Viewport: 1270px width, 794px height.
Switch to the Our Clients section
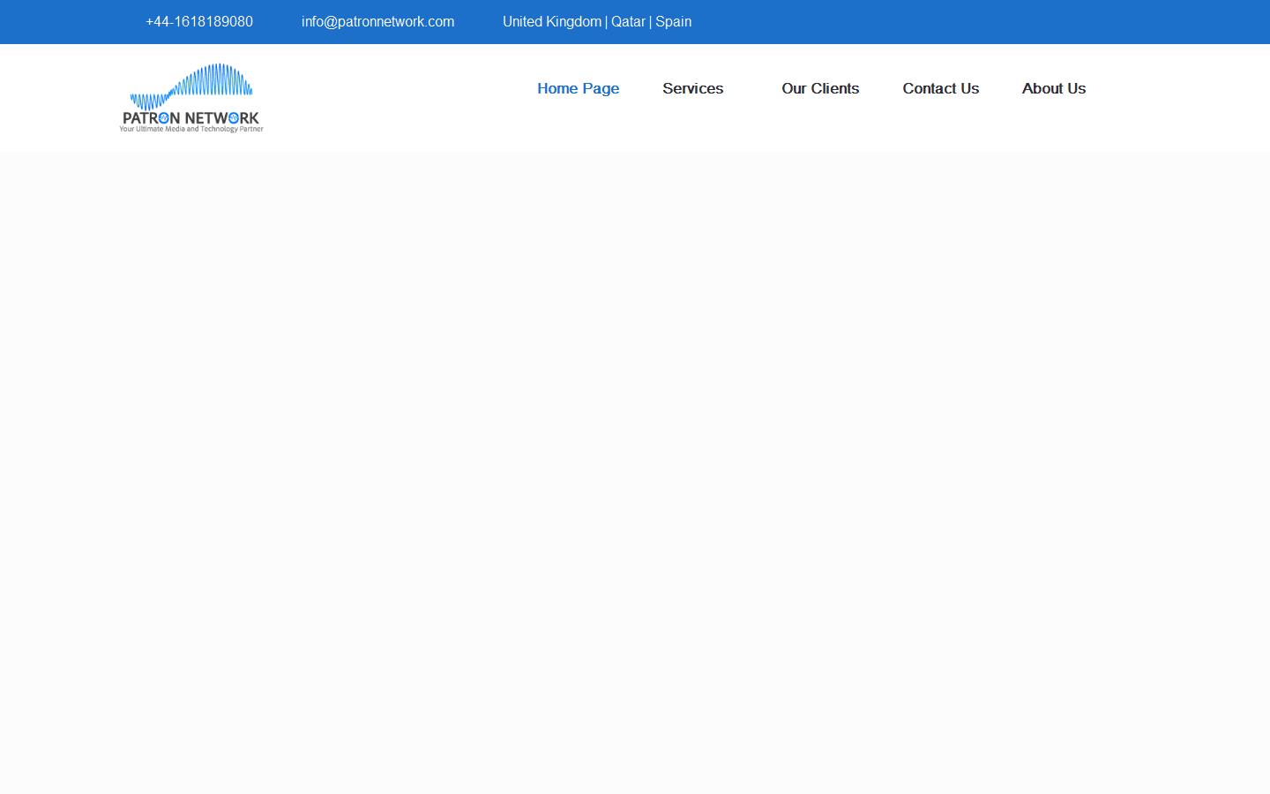(820, 88)
